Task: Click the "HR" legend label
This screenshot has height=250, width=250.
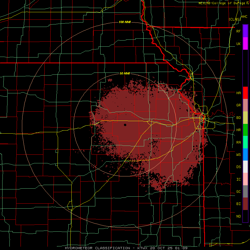Action: pos(238,130)
